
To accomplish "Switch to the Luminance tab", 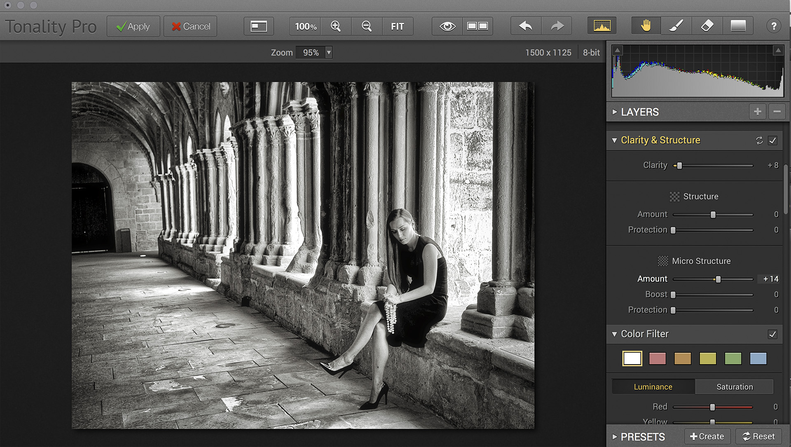I will click(653, 387).
